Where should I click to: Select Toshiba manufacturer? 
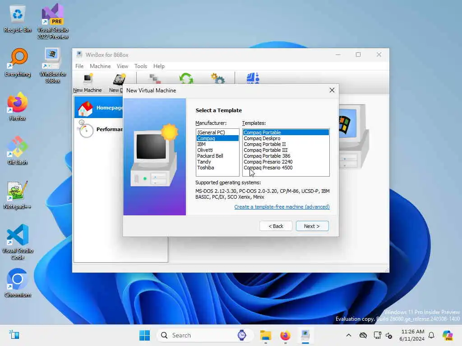click(x=217, y=168)
